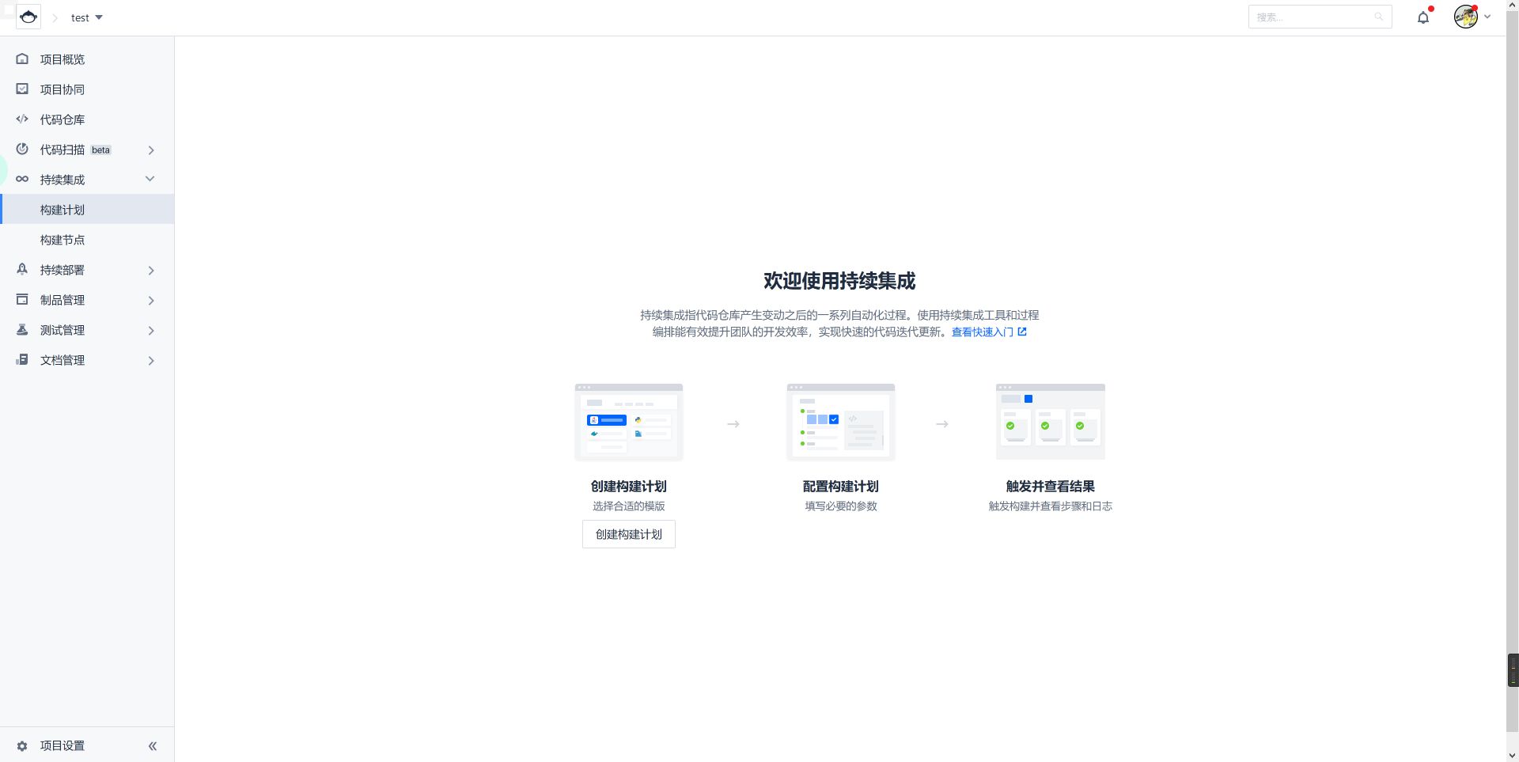This screenshot has height=762, width=1519.
Task: Collapse the sidebar with the double-arrow toggle
Action: (x=152, y=745)
